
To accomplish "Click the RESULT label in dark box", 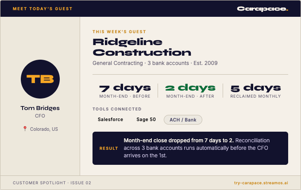I will pyautogui.click(x=108, y=148).
